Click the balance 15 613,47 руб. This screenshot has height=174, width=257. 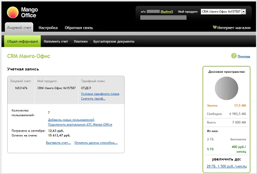(59, 135)
